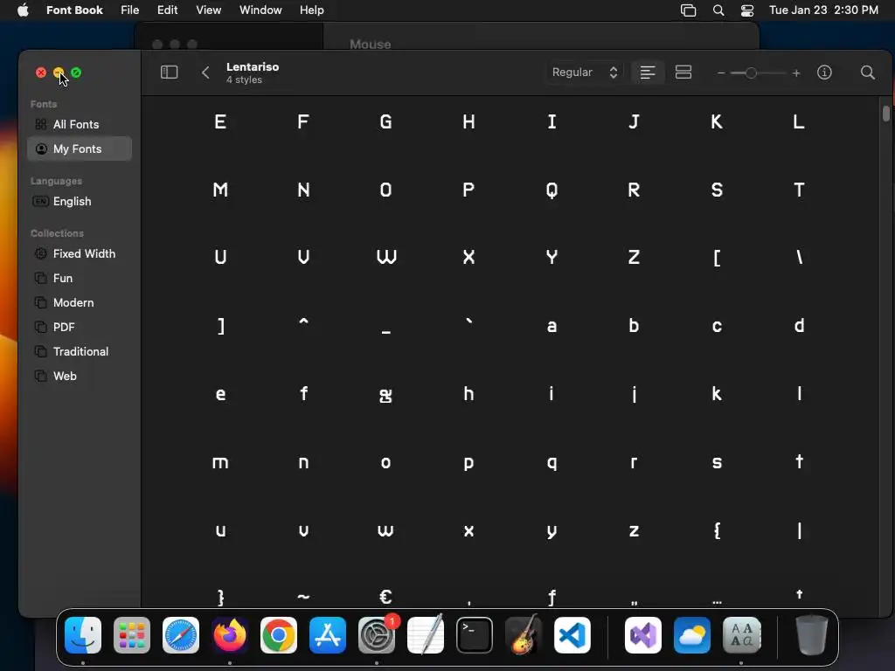Click the date and time display
Image resolution: width=895 pixels, height=671 pixels.
click(823, 10)
